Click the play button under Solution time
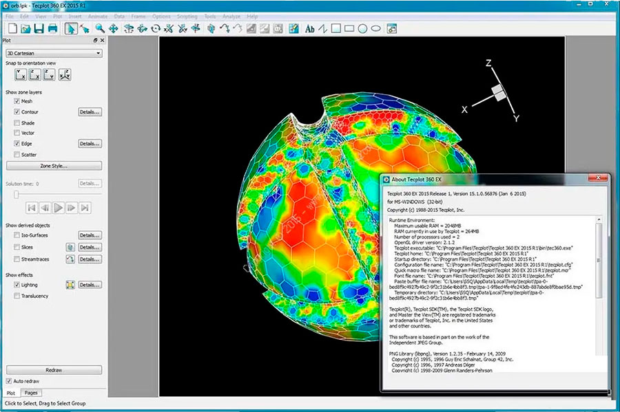 pos(59,206)
